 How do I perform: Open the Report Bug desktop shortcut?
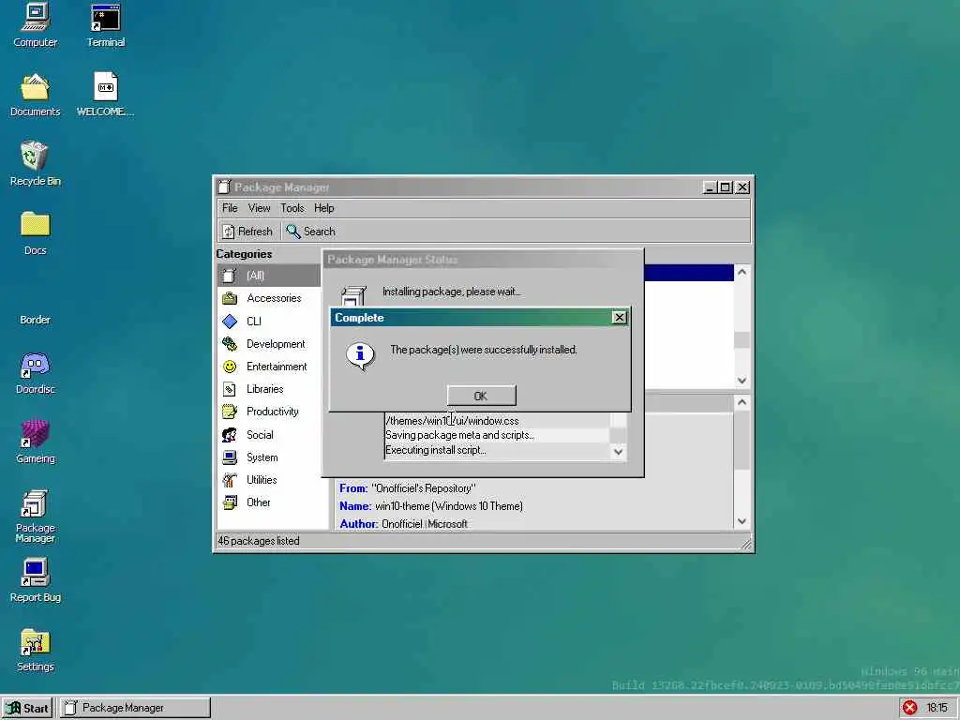pyautogui.click(x=36, y=580)
